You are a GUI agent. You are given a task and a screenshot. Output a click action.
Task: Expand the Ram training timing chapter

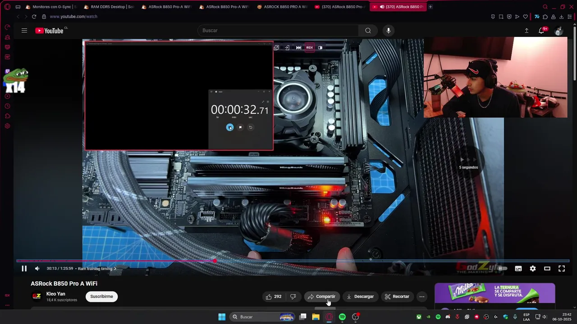point(97,269)
